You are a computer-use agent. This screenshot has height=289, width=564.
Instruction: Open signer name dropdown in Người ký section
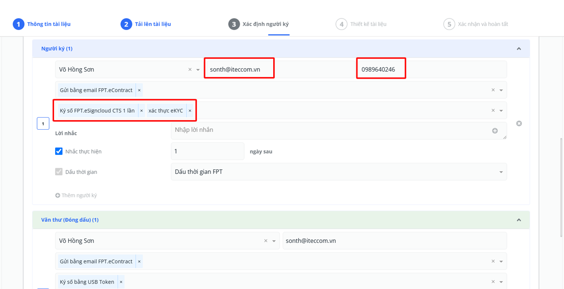(x=198, y=70)
